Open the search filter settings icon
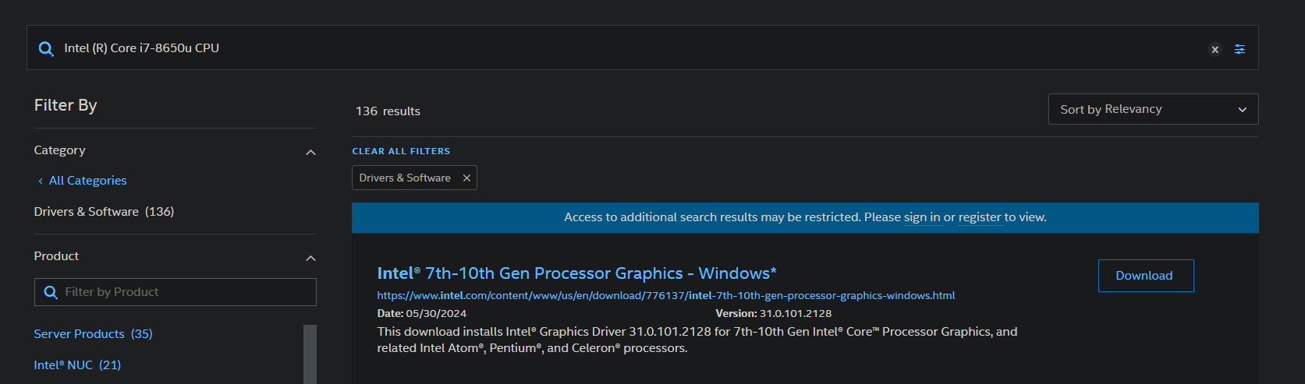 pyautogui.click(x=1239, y=49)
